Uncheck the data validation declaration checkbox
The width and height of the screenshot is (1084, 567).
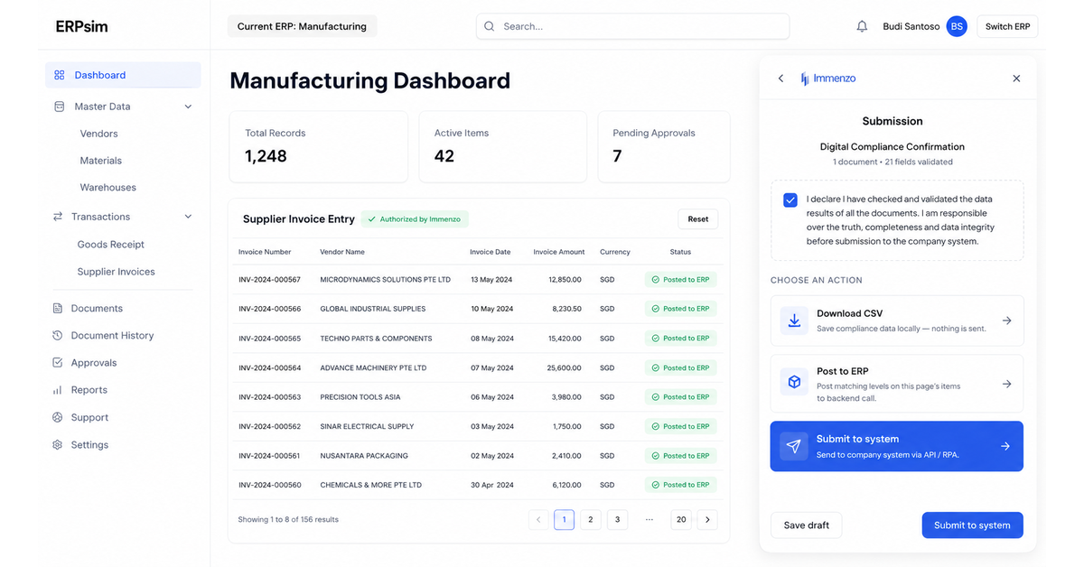790,200
